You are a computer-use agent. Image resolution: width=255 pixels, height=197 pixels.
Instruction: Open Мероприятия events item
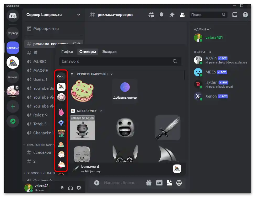pyautogui.click(x=54, y=29)
